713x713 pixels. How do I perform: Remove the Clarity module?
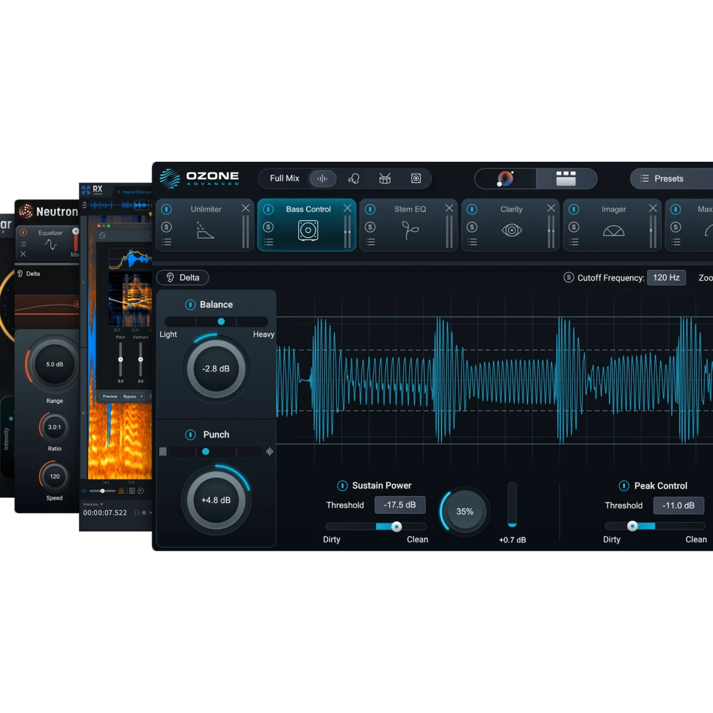551,208
